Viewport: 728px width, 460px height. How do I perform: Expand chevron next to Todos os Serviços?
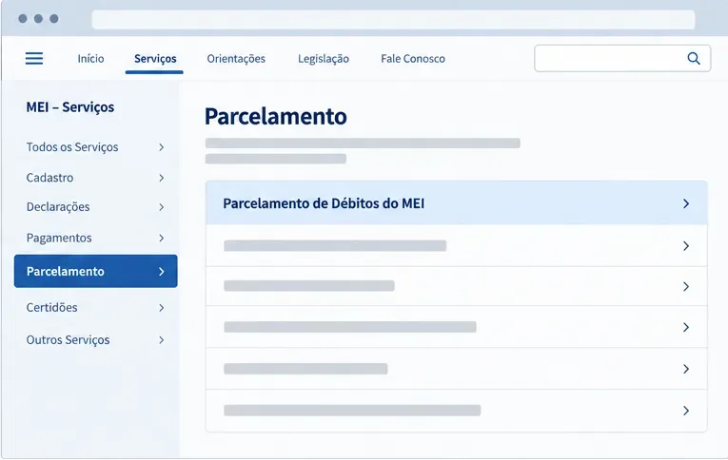161,147
